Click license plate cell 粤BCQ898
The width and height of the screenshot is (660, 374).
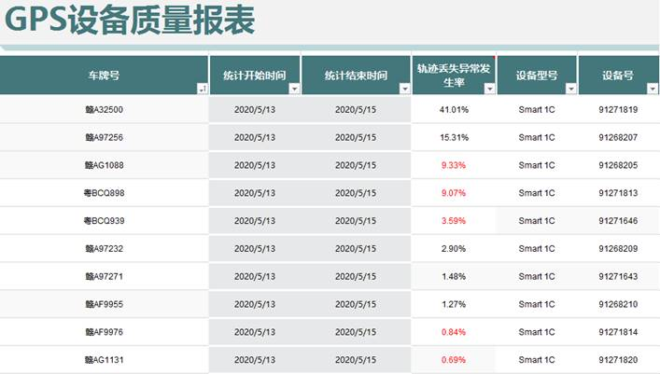point(104,193)
